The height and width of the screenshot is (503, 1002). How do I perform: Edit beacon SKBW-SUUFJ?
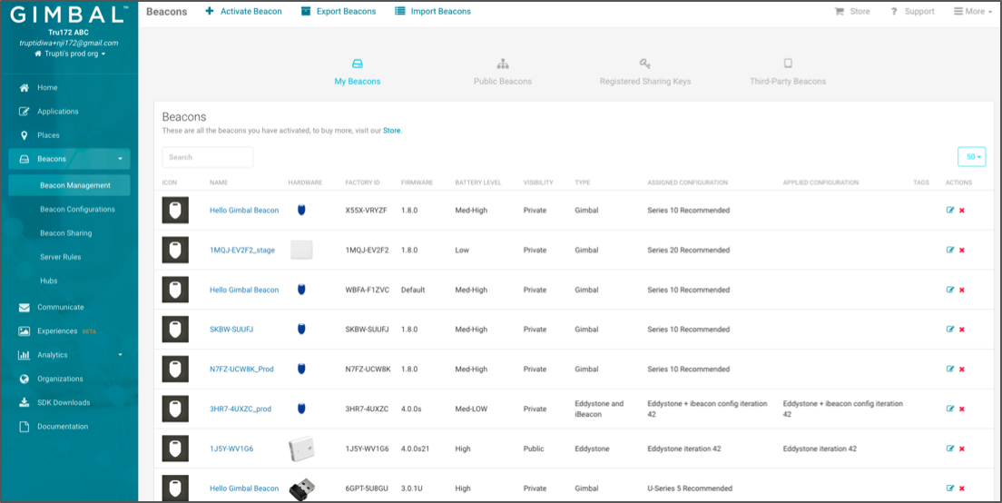point(950,330)
